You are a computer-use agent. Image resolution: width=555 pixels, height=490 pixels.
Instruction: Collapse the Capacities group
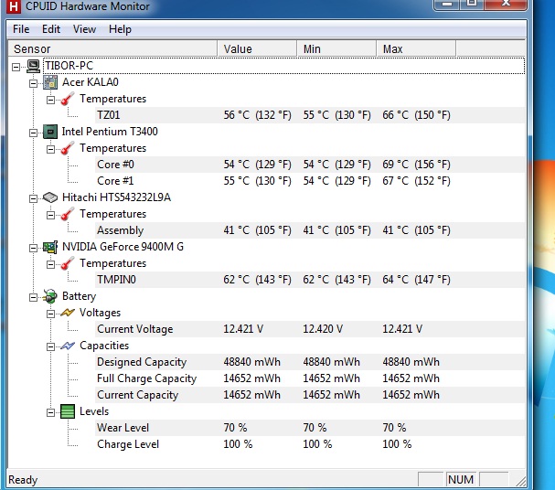(x=50, y=346)
